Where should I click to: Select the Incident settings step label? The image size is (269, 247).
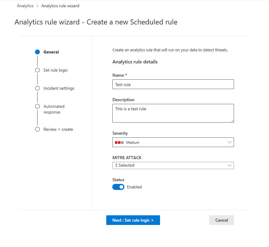[59, 88]
